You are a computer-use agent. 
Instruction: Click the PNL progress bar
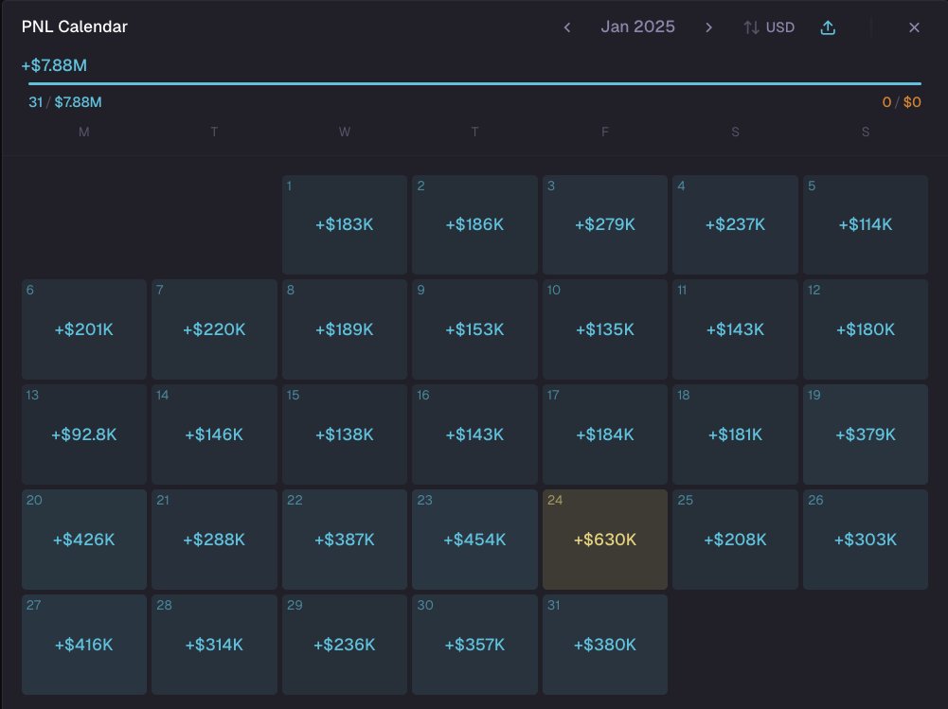474,83
